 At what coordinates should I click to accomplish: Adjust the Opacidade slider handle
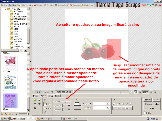click(66, 101)
